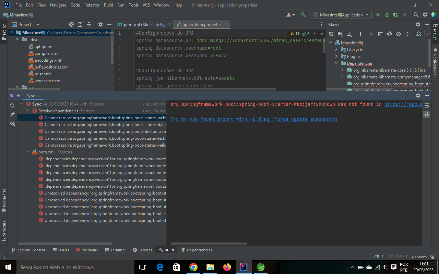Toggle Build view options eye icon
439x274 pixels.
coord(12,123)
